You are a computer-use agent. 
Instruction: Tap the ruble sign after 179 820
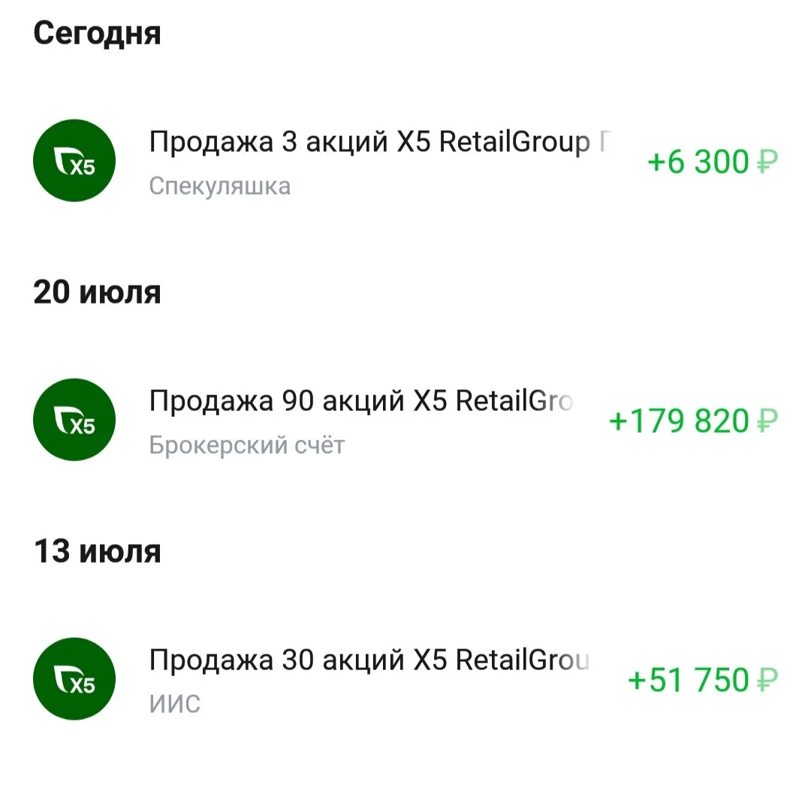(x=767, y=421)
